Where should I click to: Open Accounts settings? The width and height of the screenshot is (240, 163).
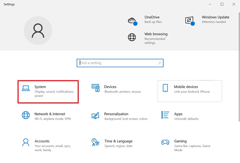click(42, 144)
